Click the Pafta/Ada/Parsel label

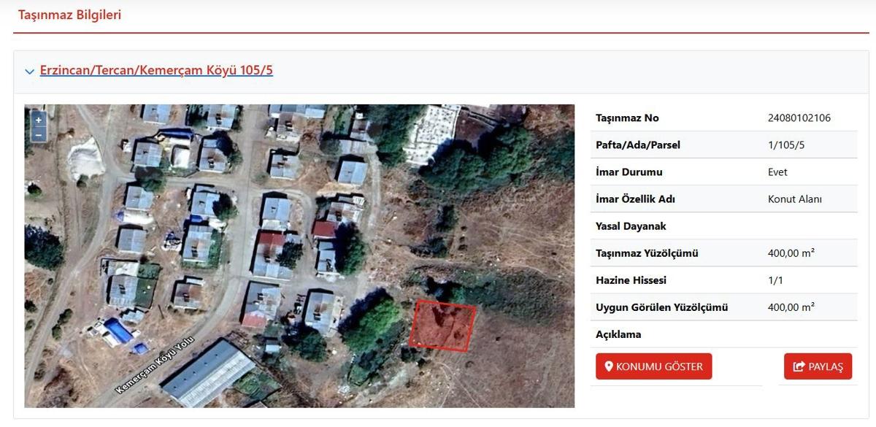coord(638,145)
